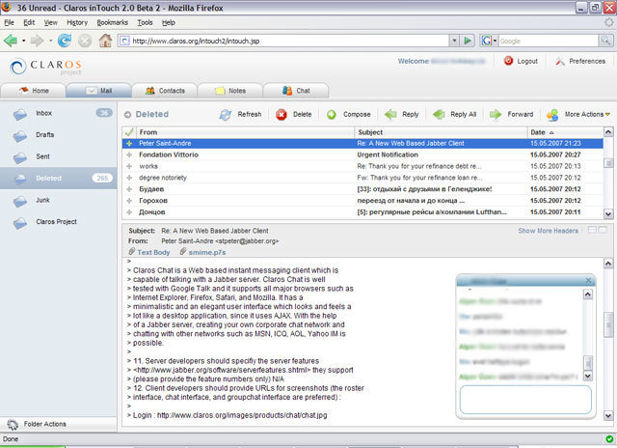Switch to the Chat tab
This screenshot has width=617, height=448.
[296, 91]
